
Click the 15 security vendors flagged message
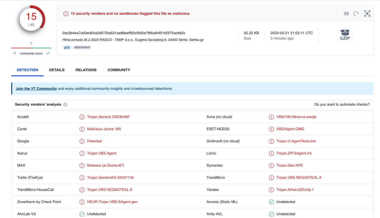[x=130, y=14]
